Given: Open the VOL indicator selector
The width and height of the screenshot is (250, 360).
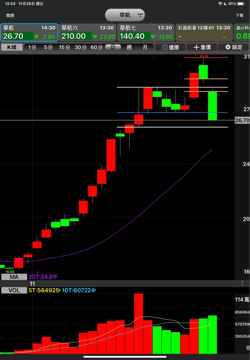Looking at the screenshot, I should pyautogui.click(x=14, y=290).
